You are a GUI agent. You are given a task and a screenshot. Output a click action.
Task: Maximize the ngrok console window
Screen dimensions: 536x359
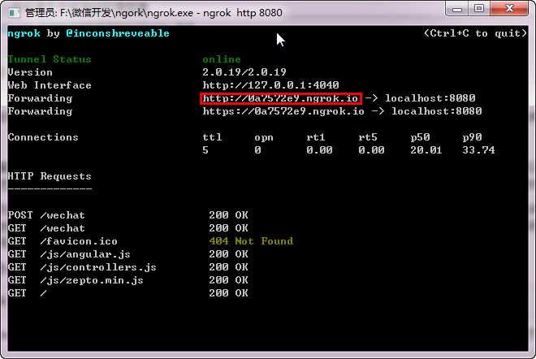[479, 9]
